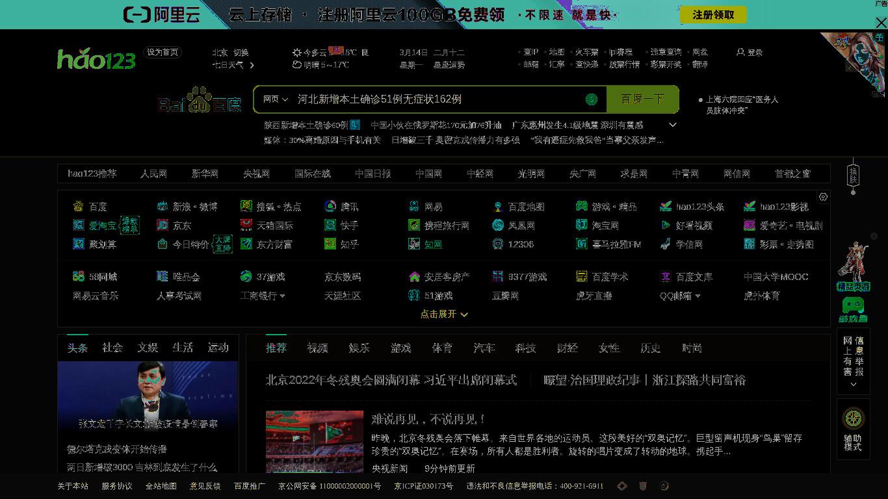Open the 精品页游 game character ad
Screen dimensions: 888x499
click(853, 266)
